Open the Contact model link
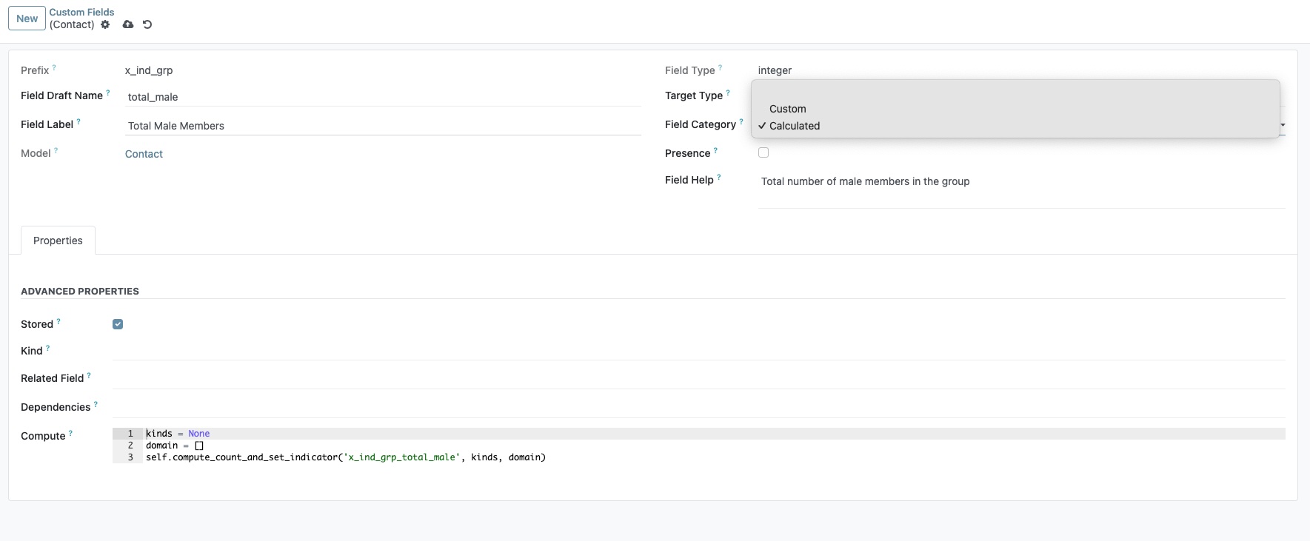This screenshot has width=1310, height=541. pos(144,154)
